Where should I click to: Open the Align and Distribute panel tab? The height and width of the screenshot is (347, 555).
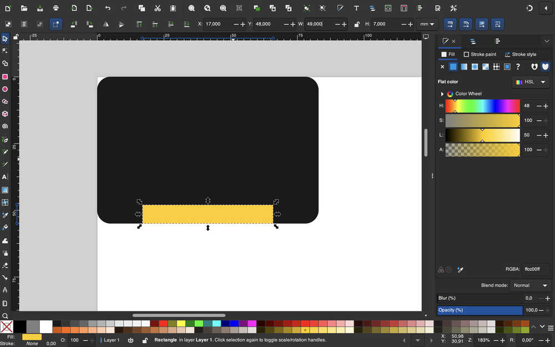[x=497, y=42]
